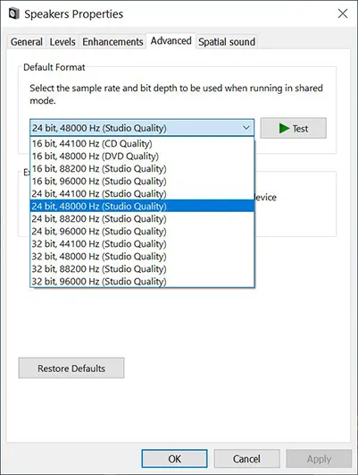Close the Speakers Properties dialog

point(343,13)
